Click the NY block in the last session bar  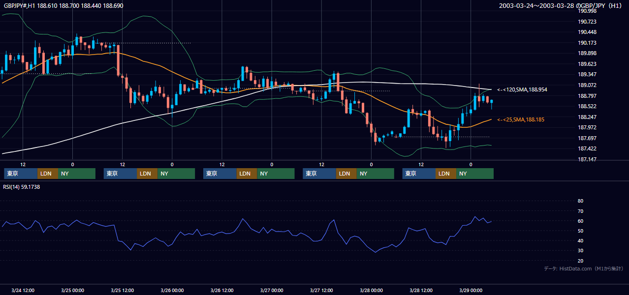click(x=475, y=174)
